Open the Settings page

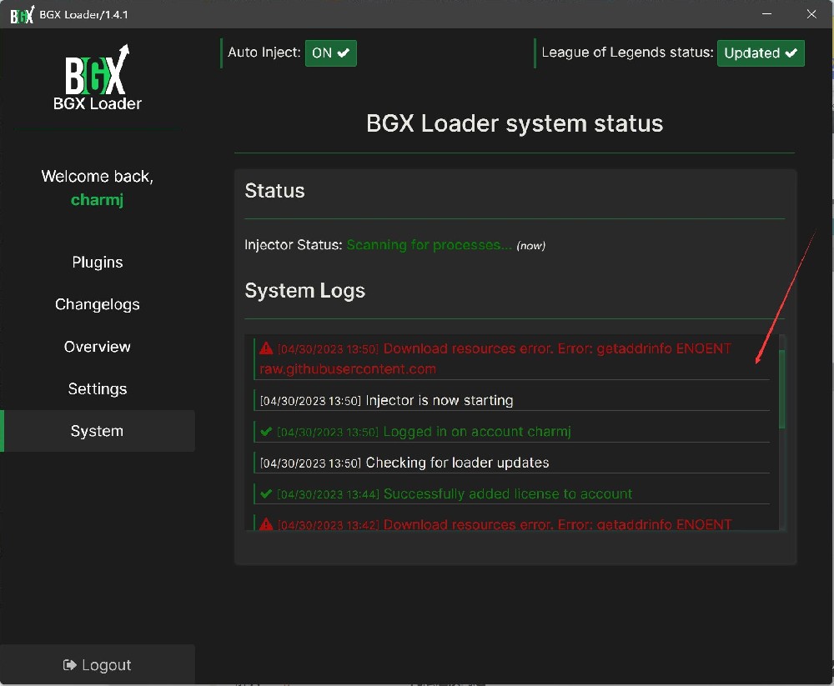(98, 388)
